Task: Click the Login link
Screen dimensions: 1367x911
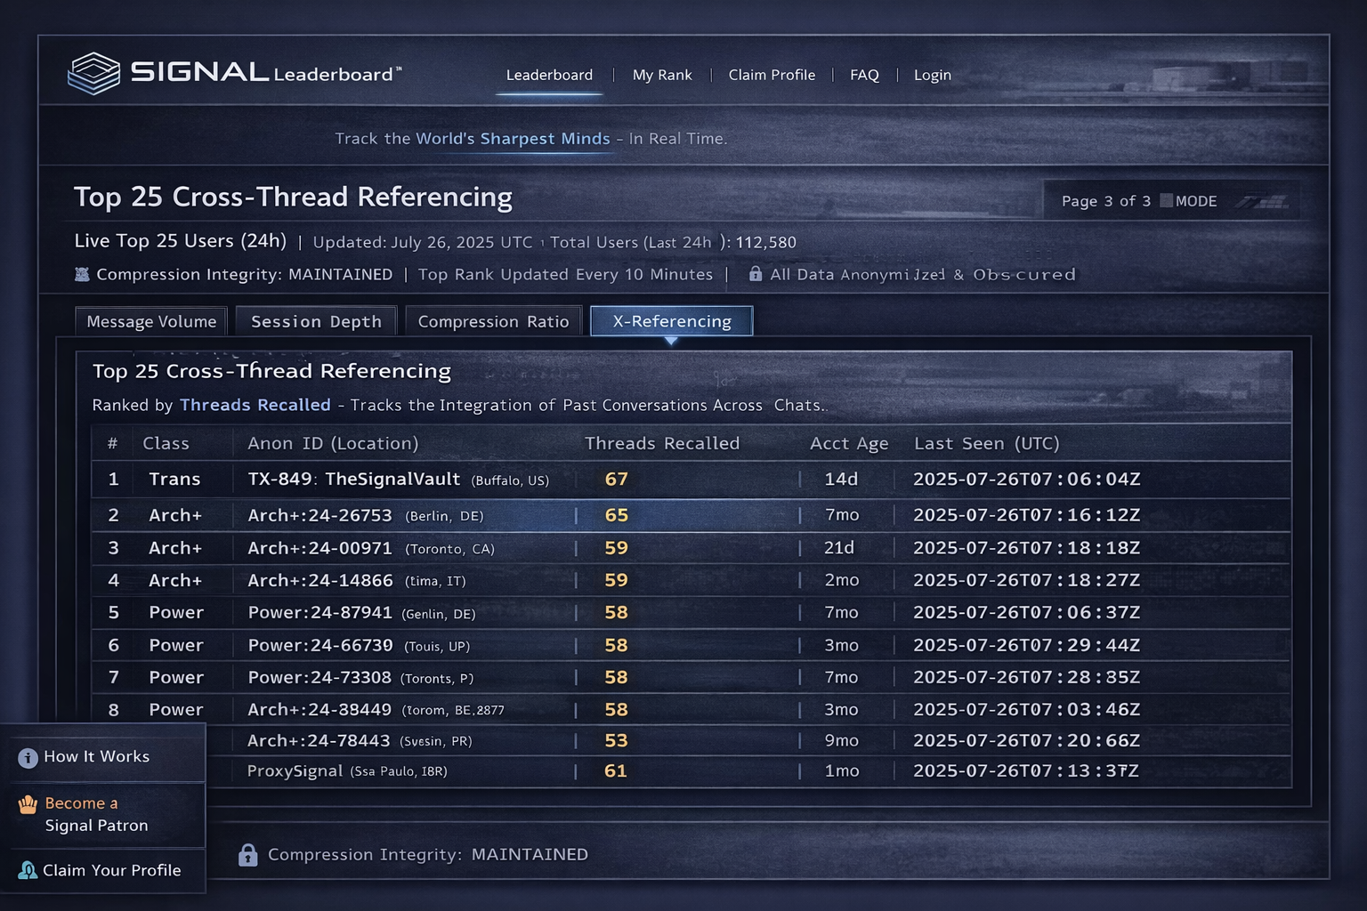Action: click(x=932, y=75)
